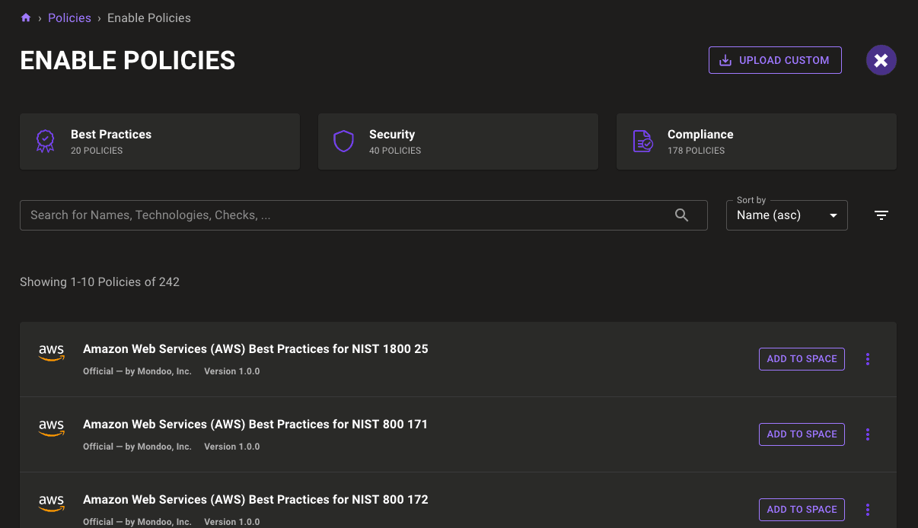Expand the Sort by dropdown
Image resolution: width=918 pixels, height=528 pixels.
pos(786,215)
